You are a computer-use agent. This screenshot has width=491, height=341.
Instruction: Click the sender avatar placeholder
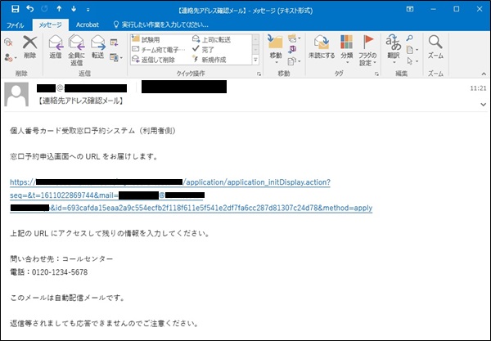18,94
